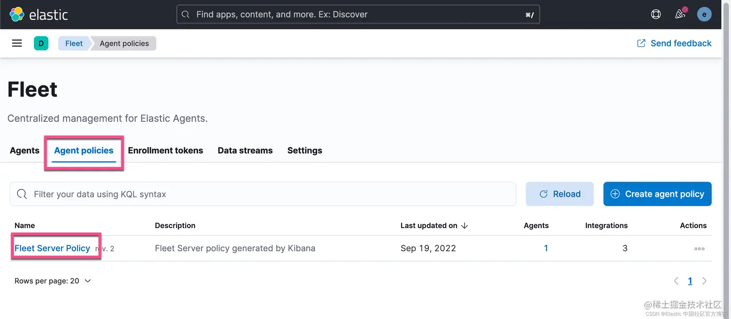Click the Sep 19, 2022 date cell

point(428,248)
